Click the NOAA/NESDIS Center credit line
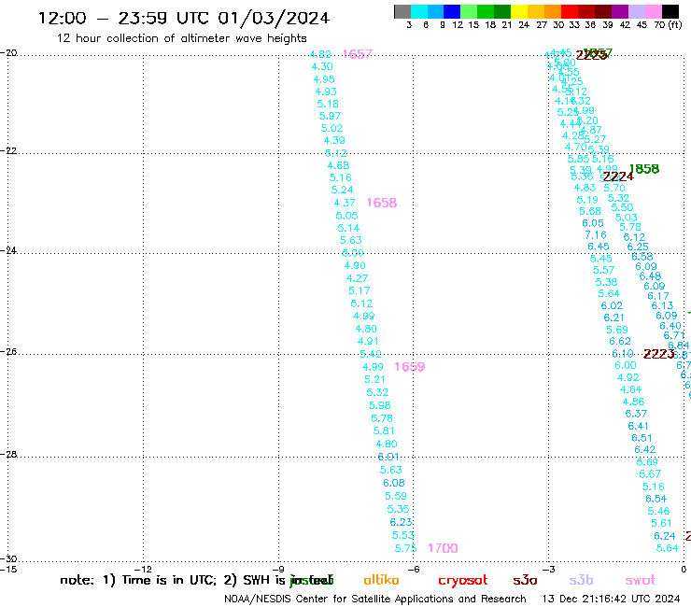Viewport: 691px width, 607px height. coord(375,599)
